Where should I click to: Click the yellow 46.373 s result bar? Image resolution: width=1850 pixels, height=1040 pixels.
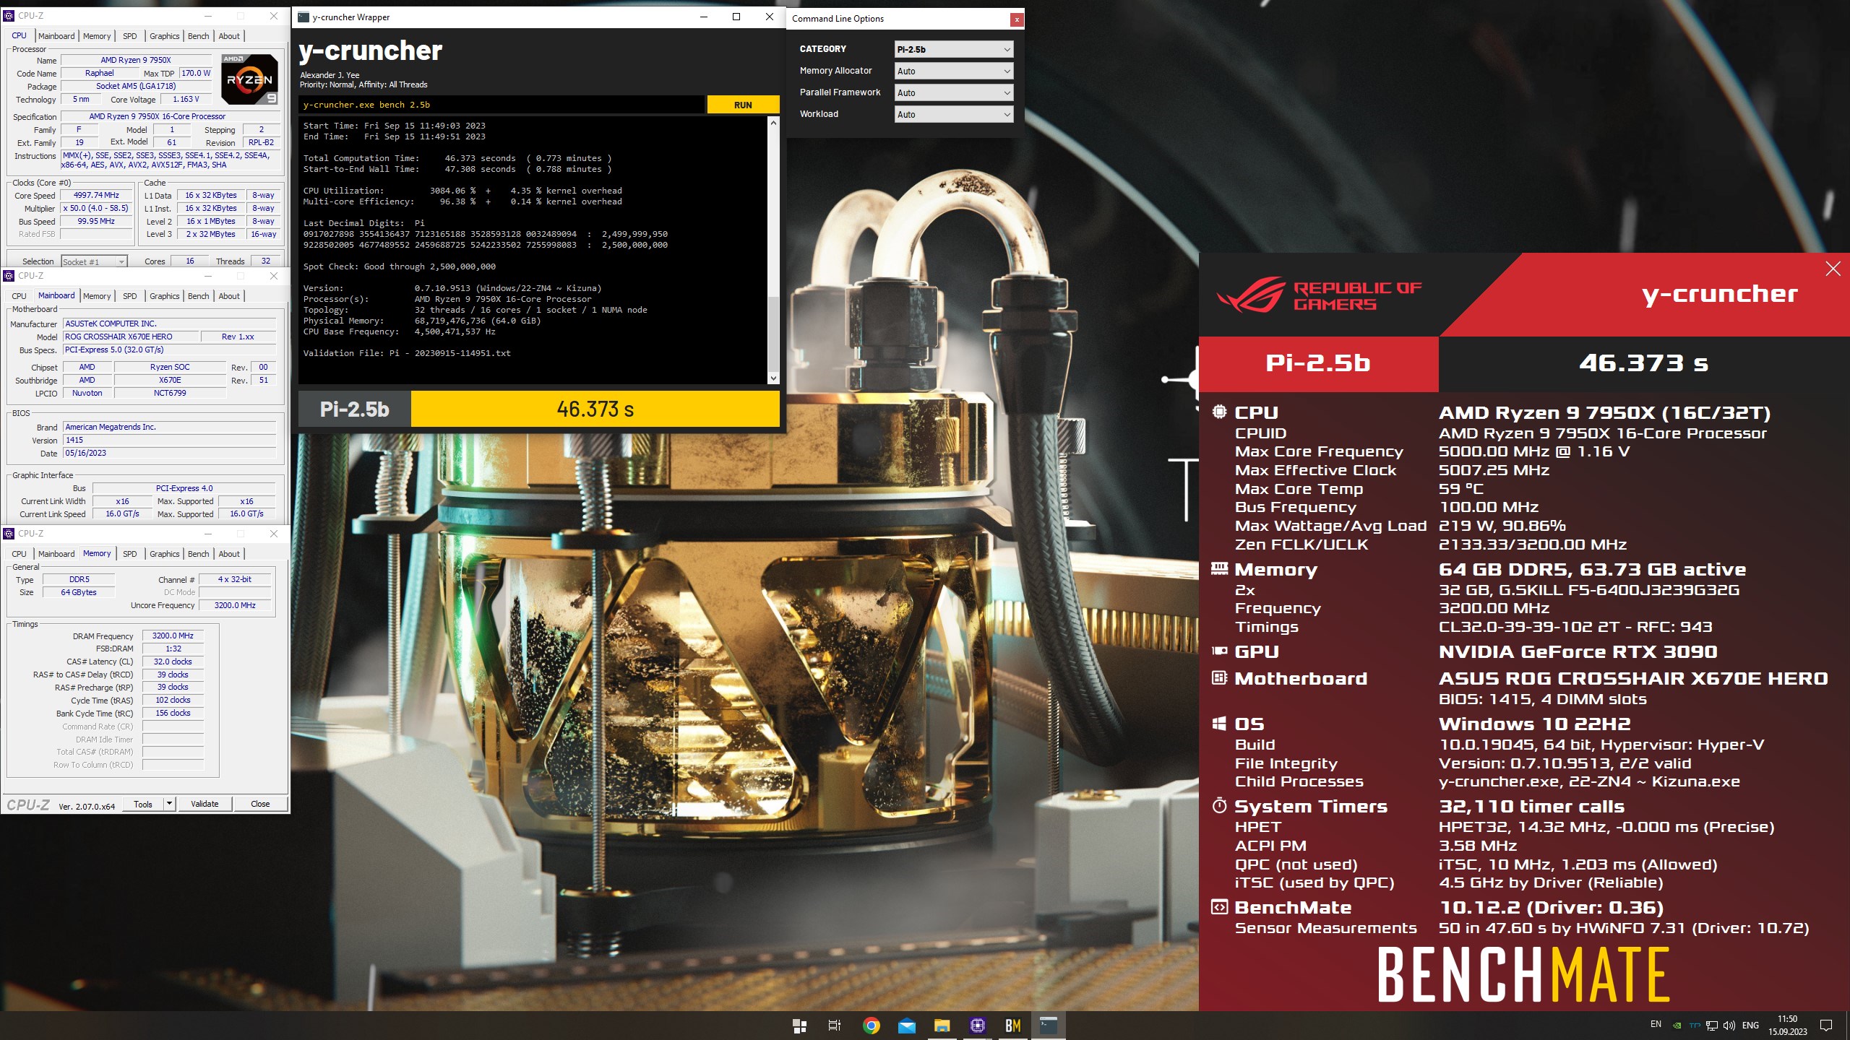595,409
